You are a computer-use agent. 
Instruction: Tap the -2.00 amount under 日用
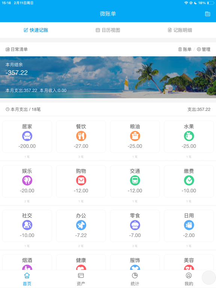pyautogui.click(x=189, y=235)
